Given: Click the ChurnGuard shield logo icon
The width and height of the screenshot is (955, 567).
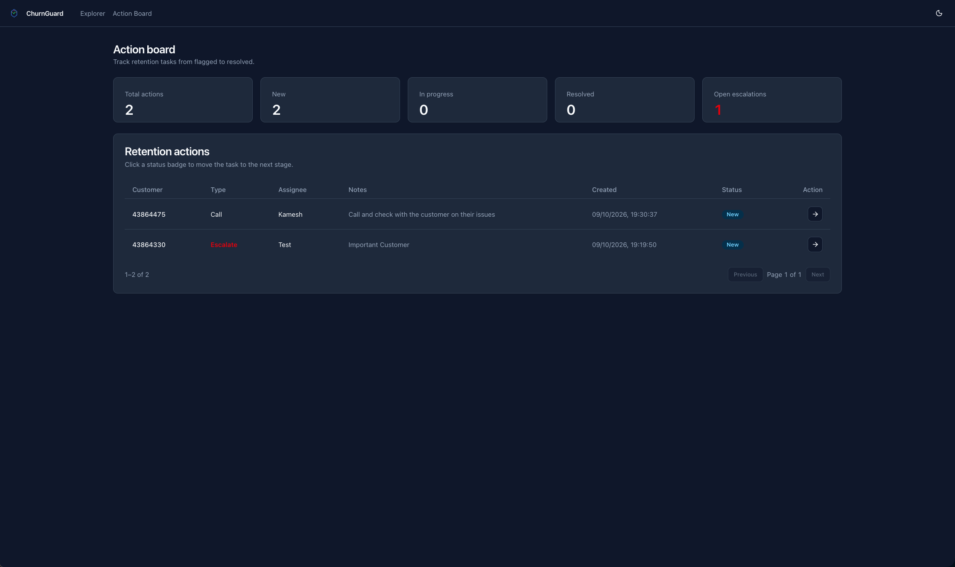Looking at the screenshot, I should 14,13.
